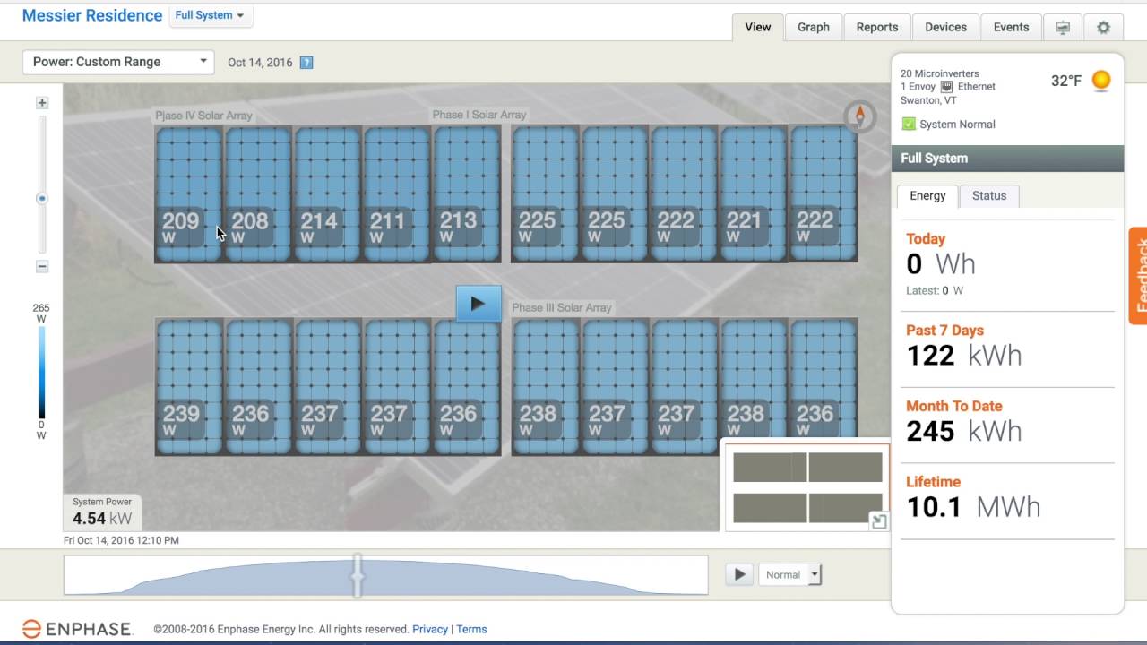This screenshot has width=1147, height=645.
Task: Click the expand minimap icon
Action: 879,521
